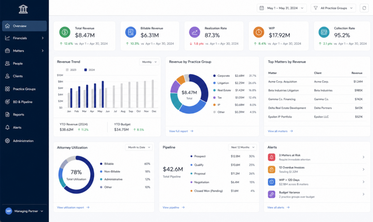Go to the Overview page
Image resolution: width=373 pixels, height=222 pixels.
click(24, 26)
